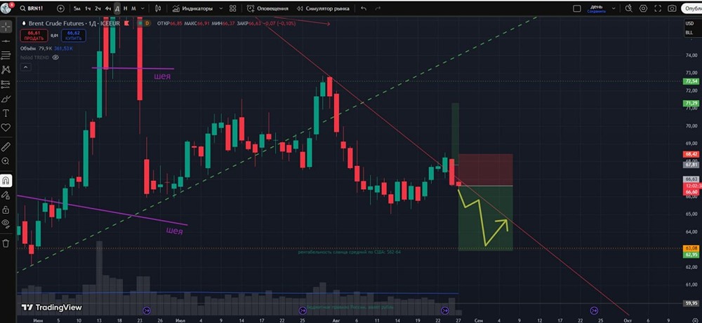702x323 pixels.
Task: Click the blue 66,62 КУПИТЬ buy button
Action: click(74, 35)
